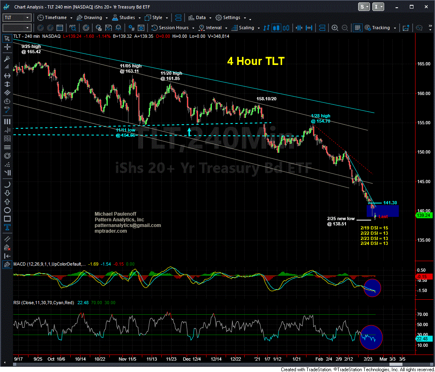Choose the ellipse drawing tool
Screen dimensions: 435x372
(x=7, y=210)
